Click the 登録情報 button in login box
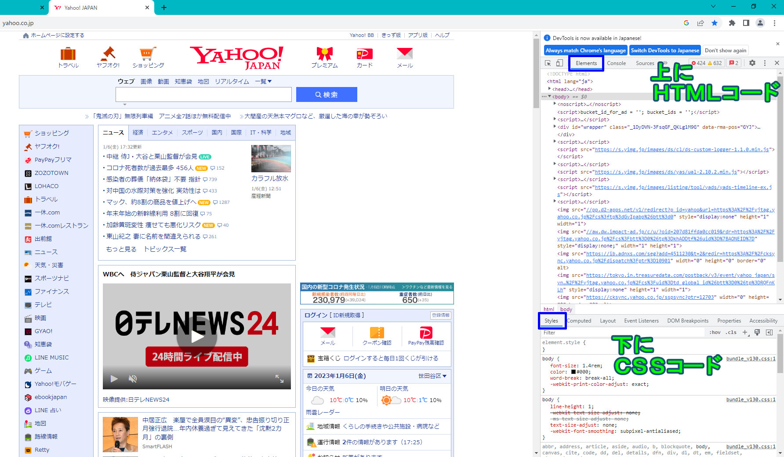The image size is (784, 457). coord(440,316)
